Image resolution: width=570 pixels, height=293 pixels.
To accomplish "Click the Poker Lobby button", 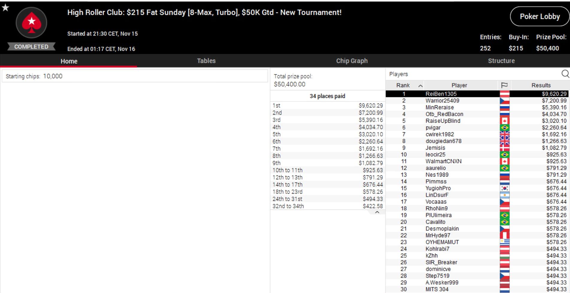I will [539, 16].
